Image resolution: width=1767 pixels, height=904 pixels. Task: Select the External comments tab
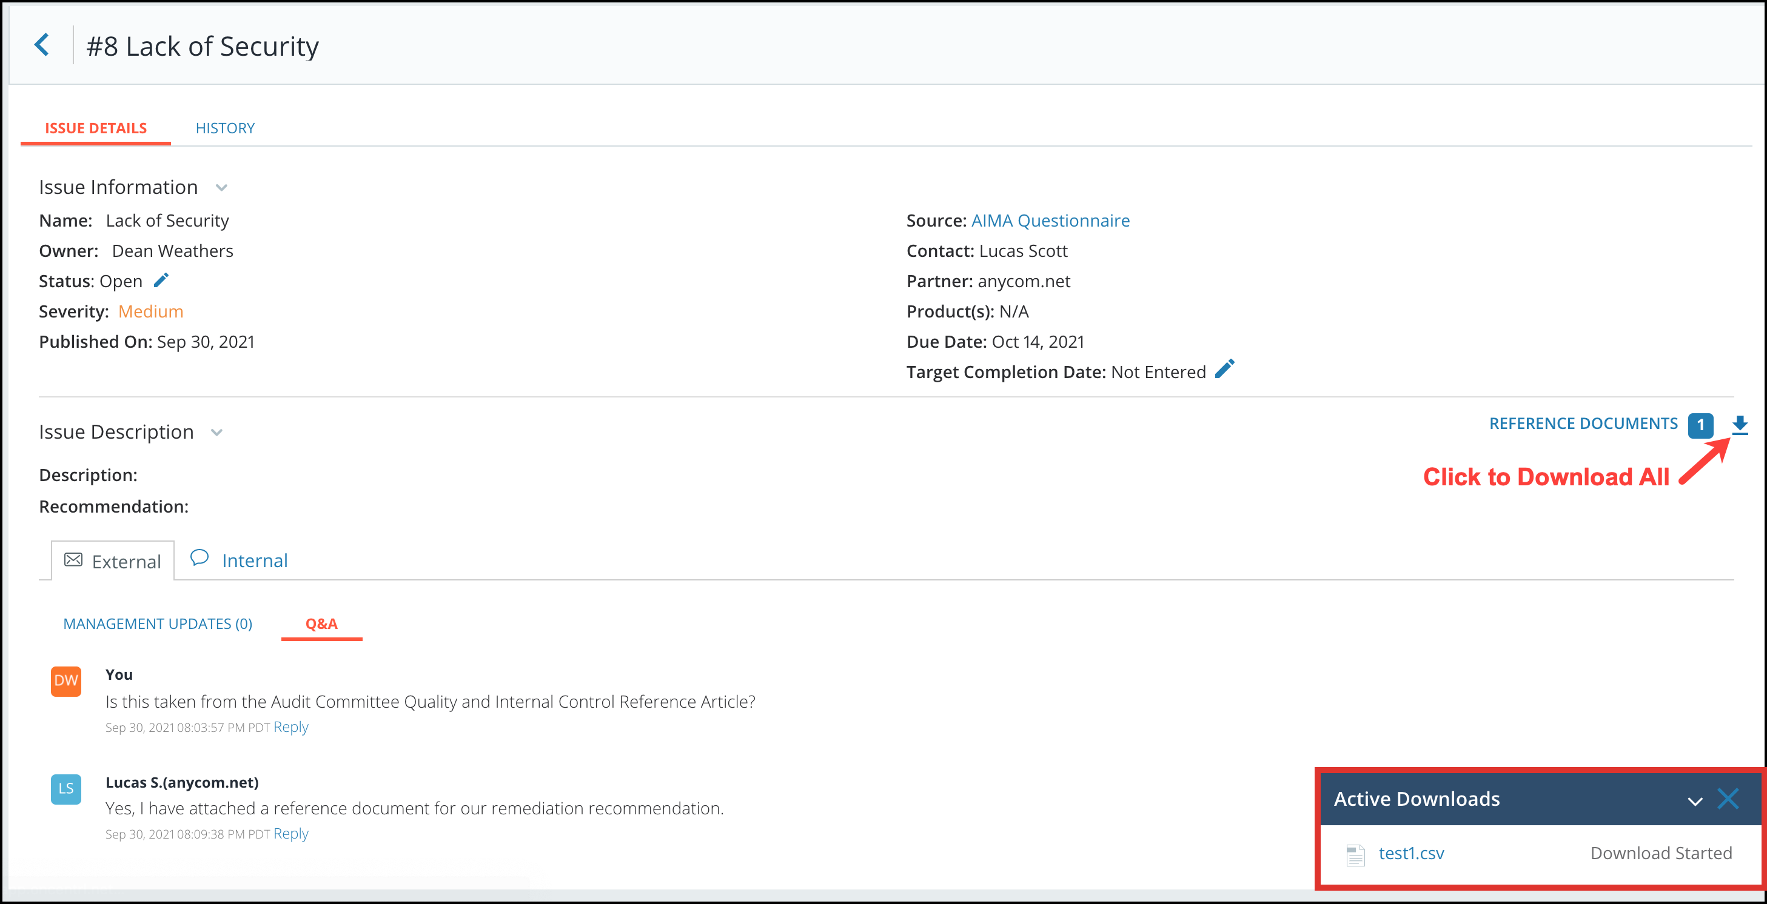[113, 560]
